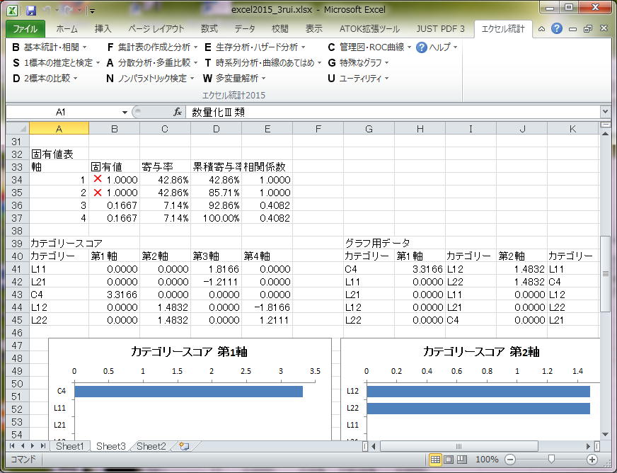Click the C4 bar in 第1軸 chart
617x473 pixels.
pos(188,392)
